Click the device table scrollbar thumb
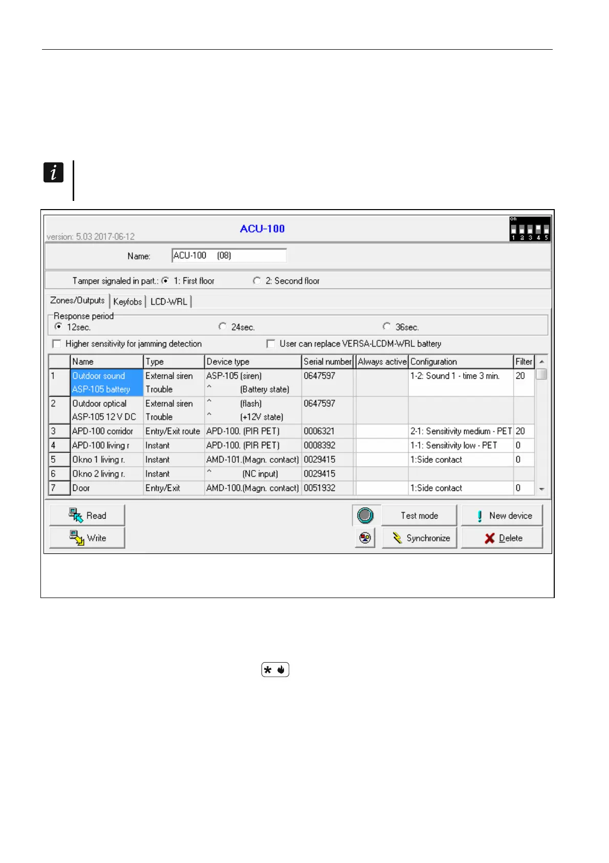This screenshot has height=863, width=609. tap(541, 374)
